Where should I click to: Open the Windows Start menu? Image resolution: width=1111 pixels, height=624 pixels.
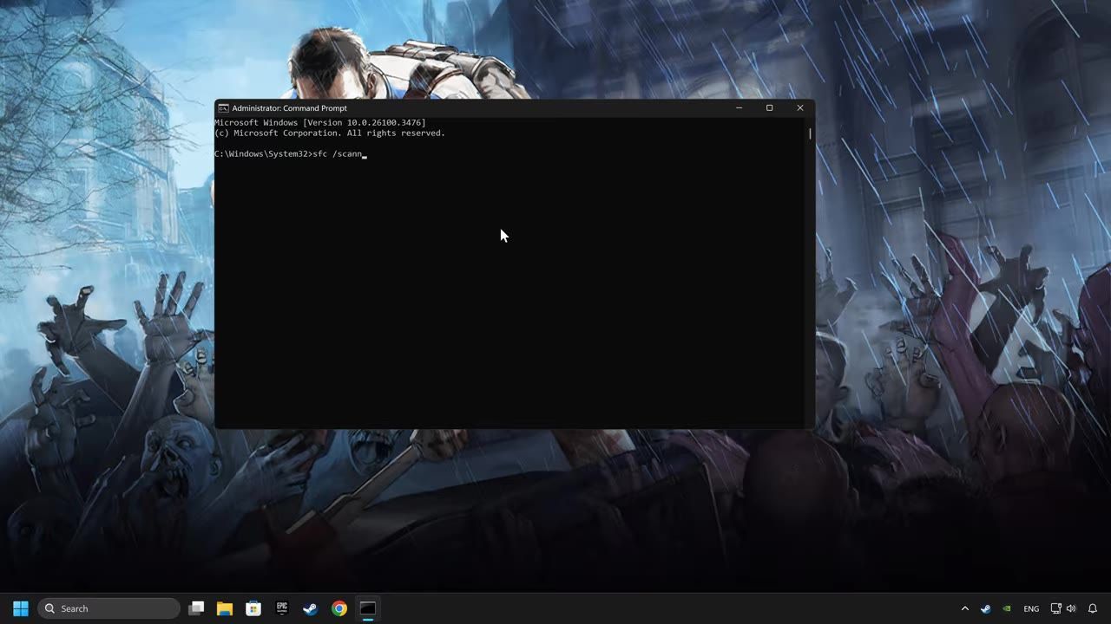21,608
